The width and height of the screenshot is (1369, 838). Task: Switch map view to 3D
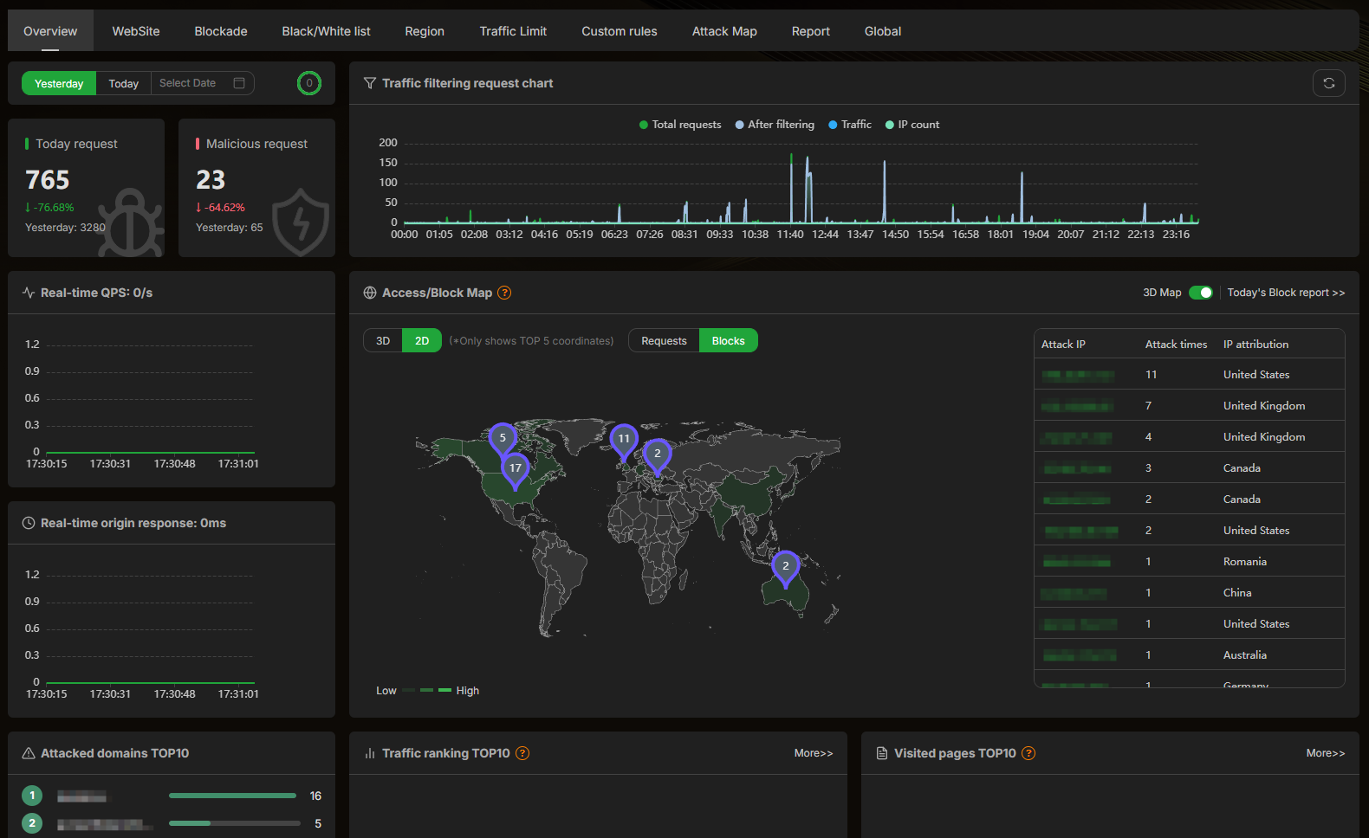coord(383,341)
